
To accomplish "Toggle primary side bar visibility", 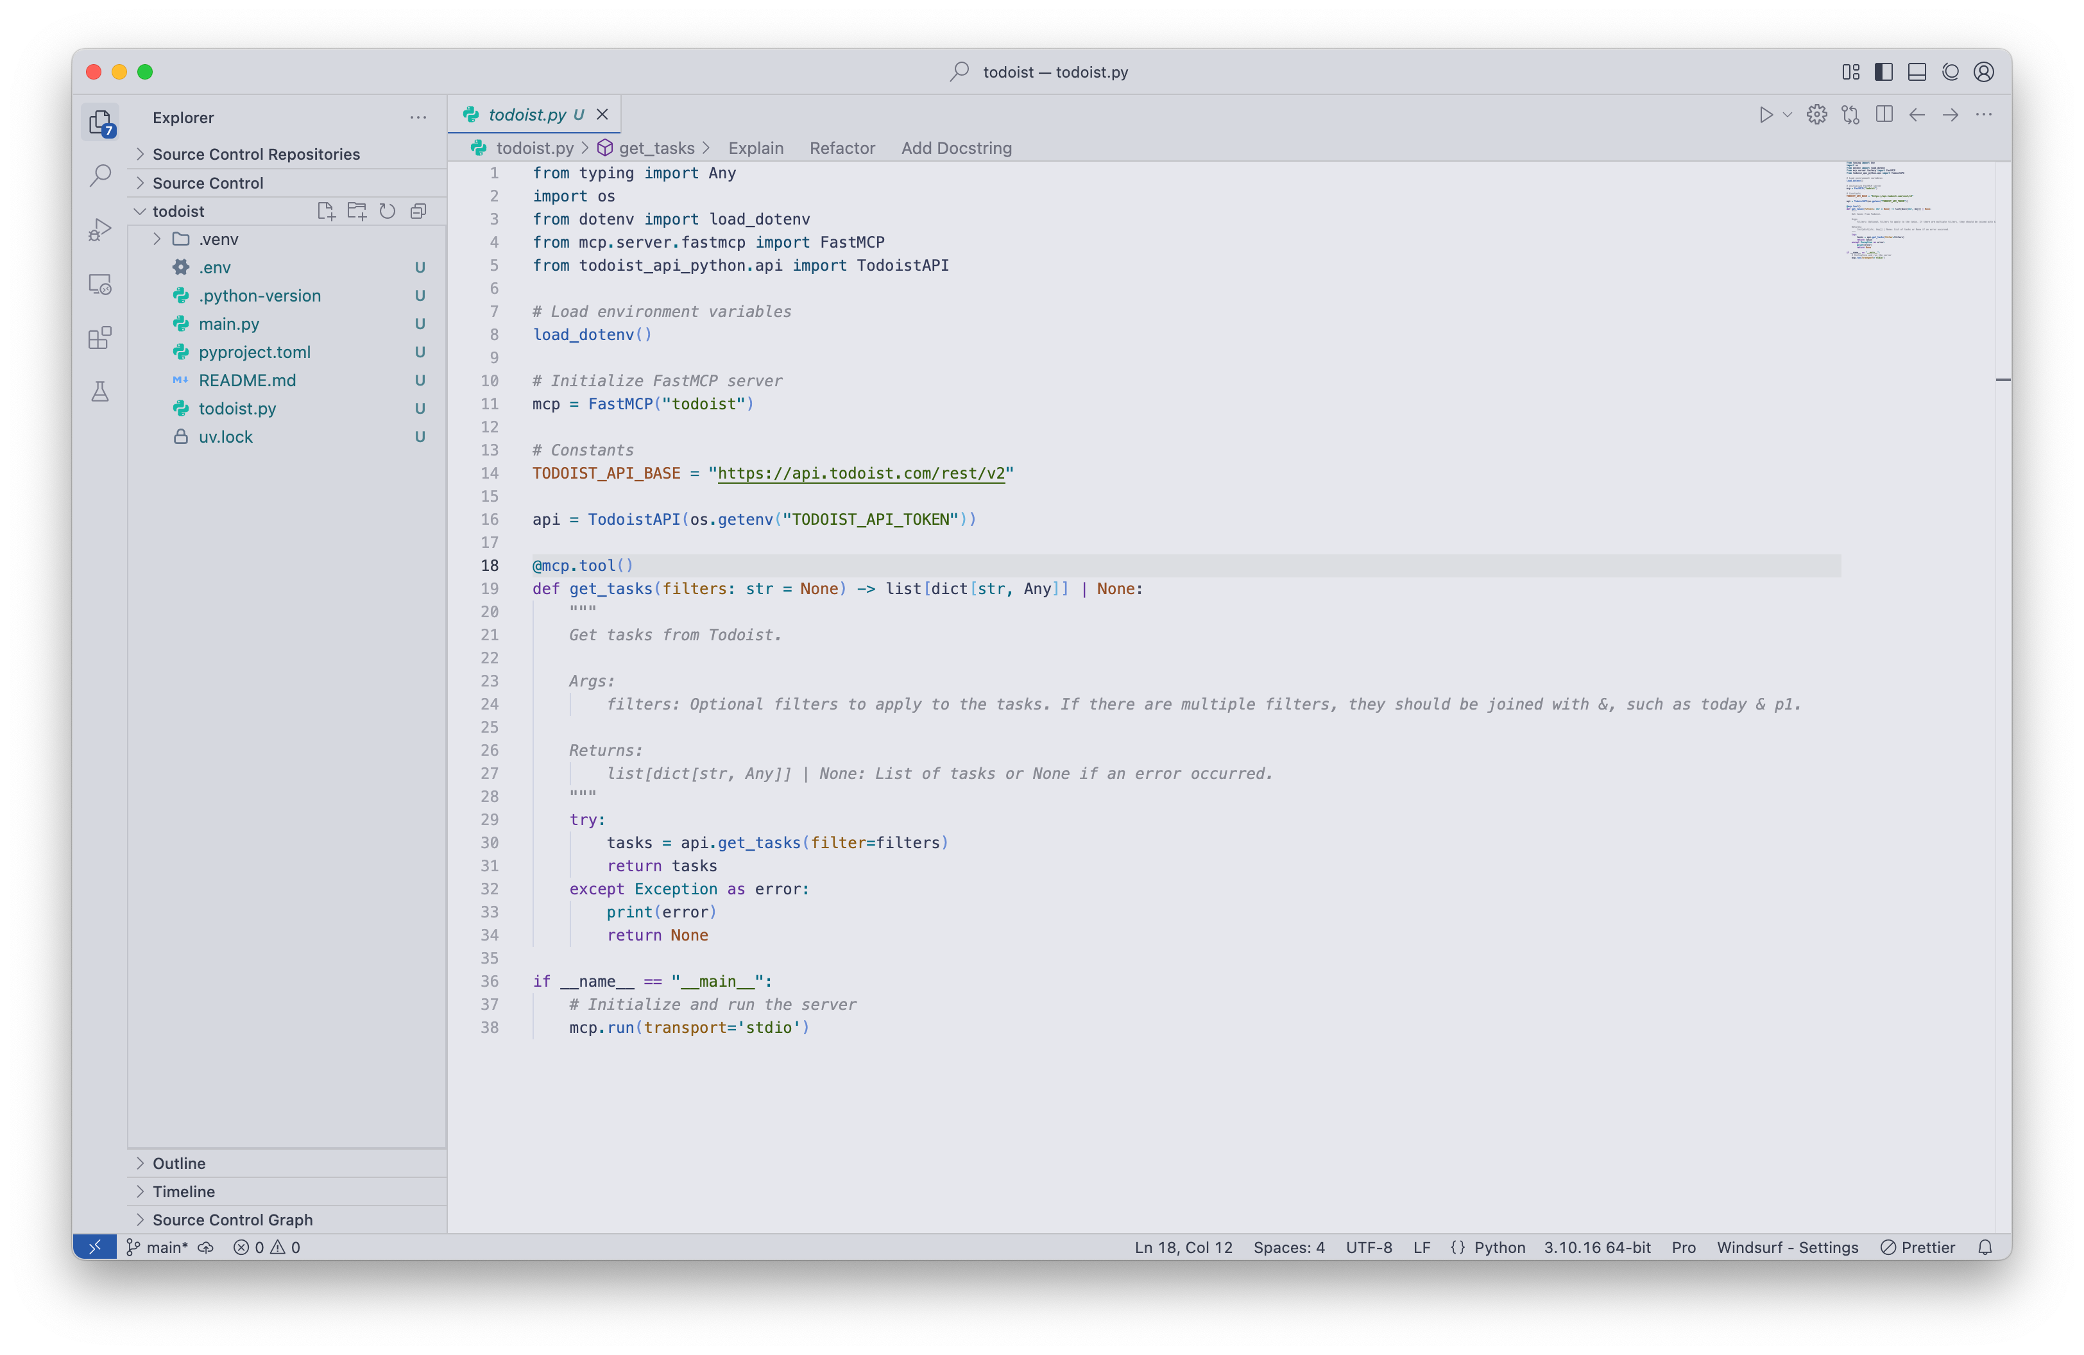I will tap(1883, 72).
